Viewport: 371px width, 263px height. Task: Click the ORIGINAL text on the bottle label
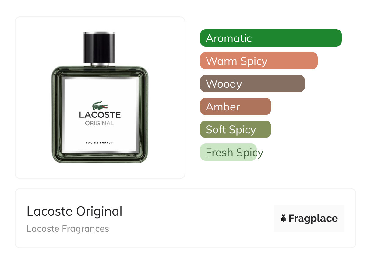(x=100, y=123)
